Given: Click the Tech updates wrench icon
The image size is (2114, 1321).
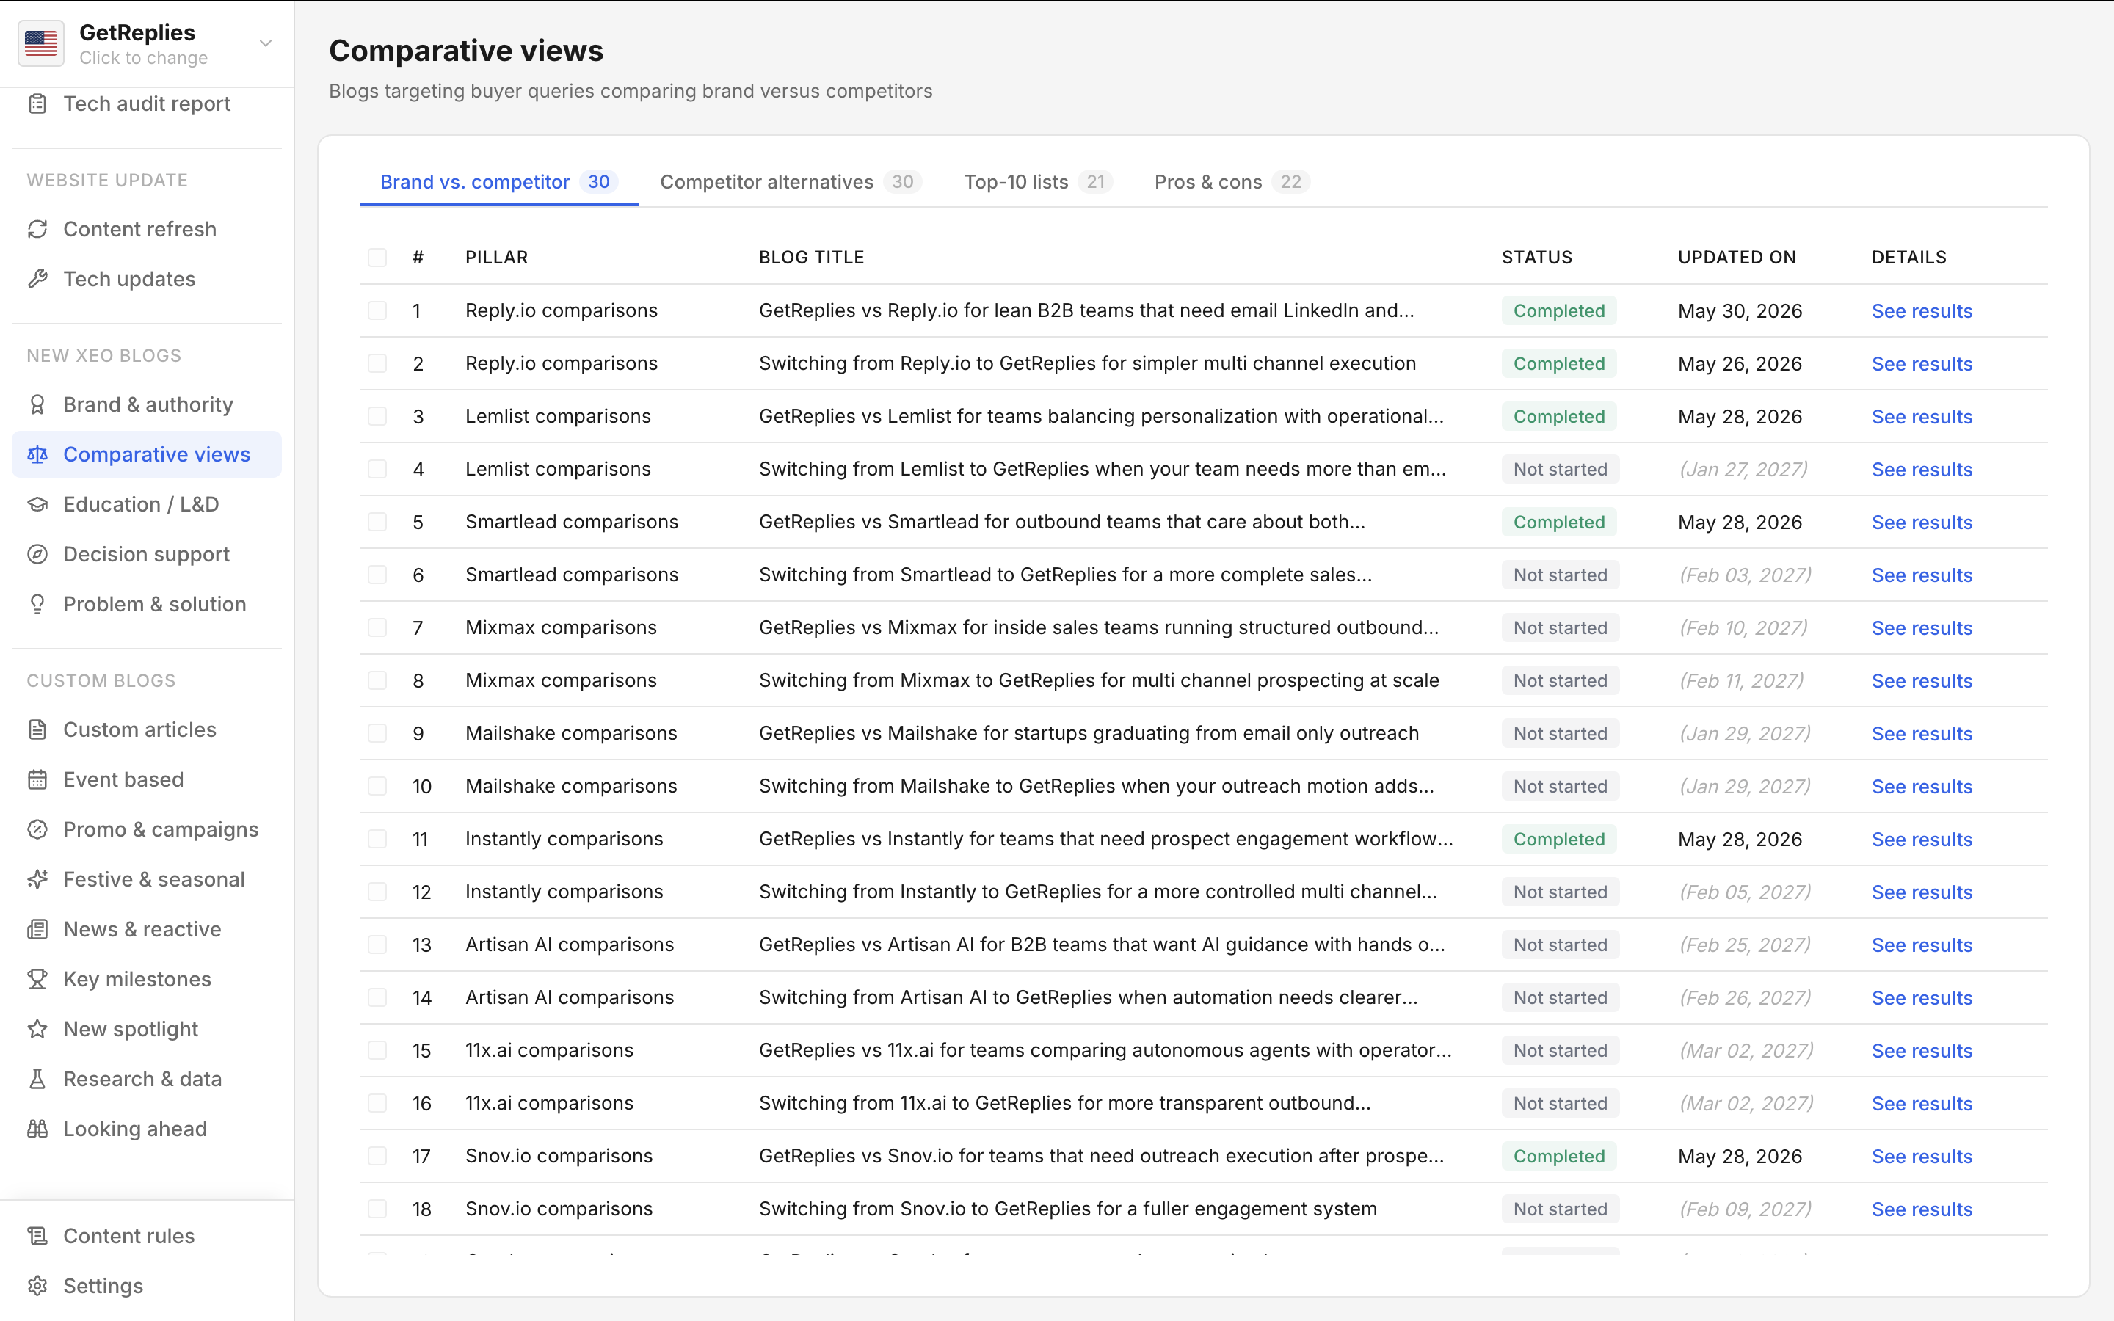Looking at the screenshot, I should 37,279.
